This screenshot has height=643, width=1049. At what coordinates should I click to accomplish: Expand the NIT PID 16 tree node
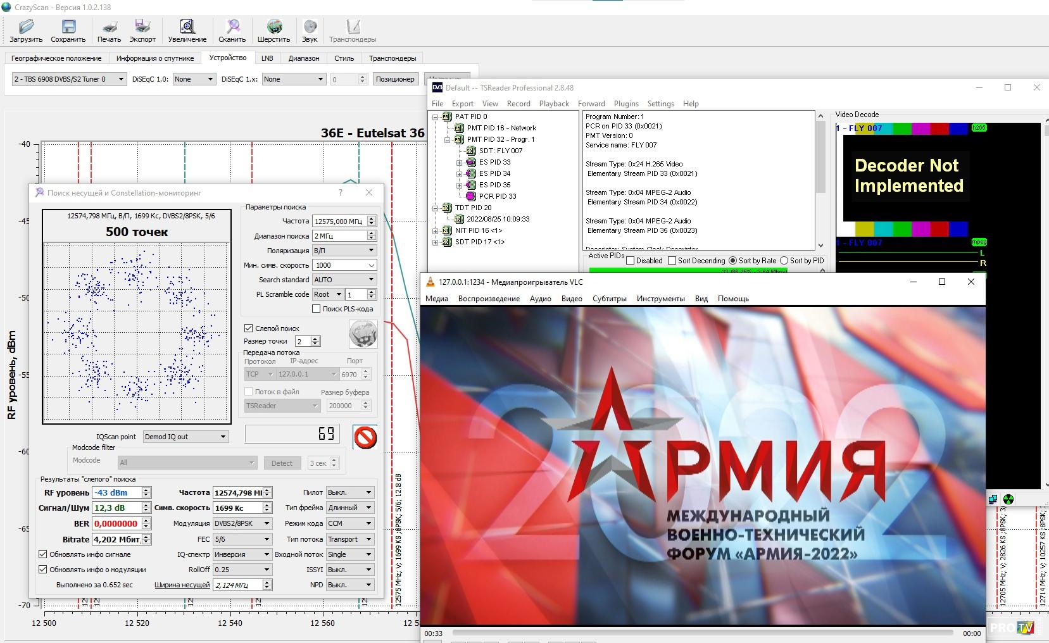(436, 231)
